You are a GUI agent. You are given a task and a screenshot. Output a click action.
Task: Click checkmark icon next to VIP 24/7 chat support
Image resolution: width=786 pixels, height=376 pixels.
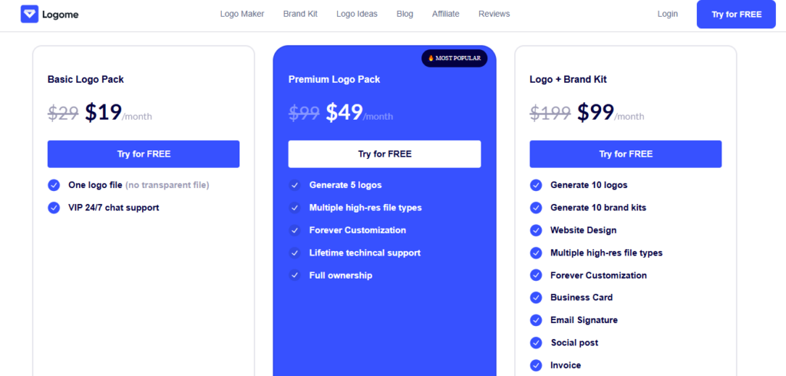[x=54, y=207]
